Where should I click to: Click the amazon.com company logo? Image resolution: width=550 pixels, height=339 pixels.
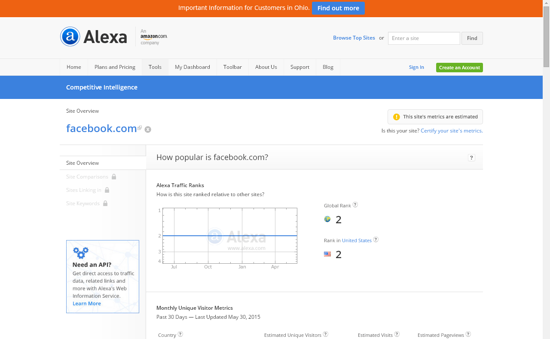[x=154, y=37]
